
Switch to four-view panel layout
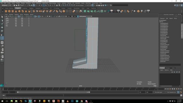point(2,46)
